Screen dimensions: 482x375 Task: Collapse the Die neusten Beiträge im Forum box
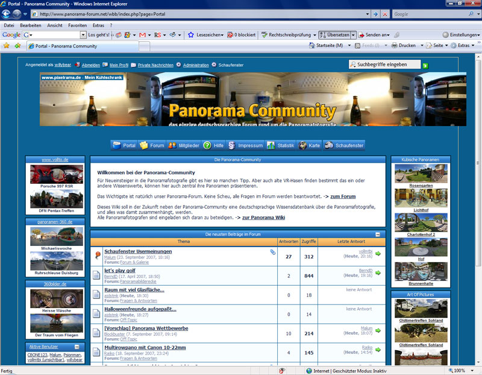click(x=378, y=234)
